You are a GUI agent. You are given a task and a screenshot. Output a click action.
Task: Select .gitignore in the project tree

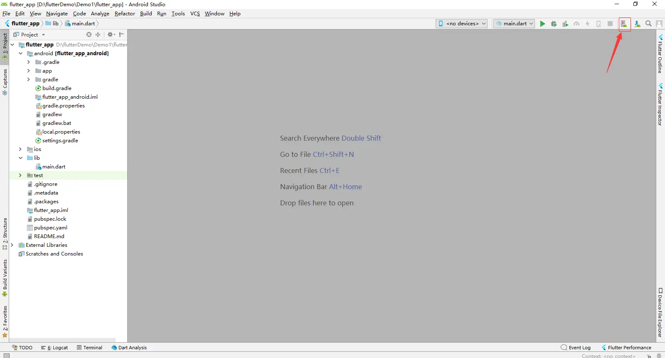[x=46, y=184]
